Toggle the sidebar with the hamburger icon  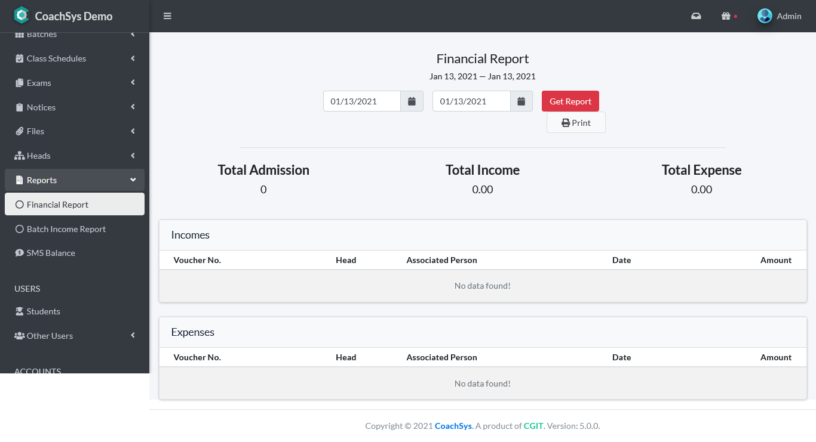(167, 16)
